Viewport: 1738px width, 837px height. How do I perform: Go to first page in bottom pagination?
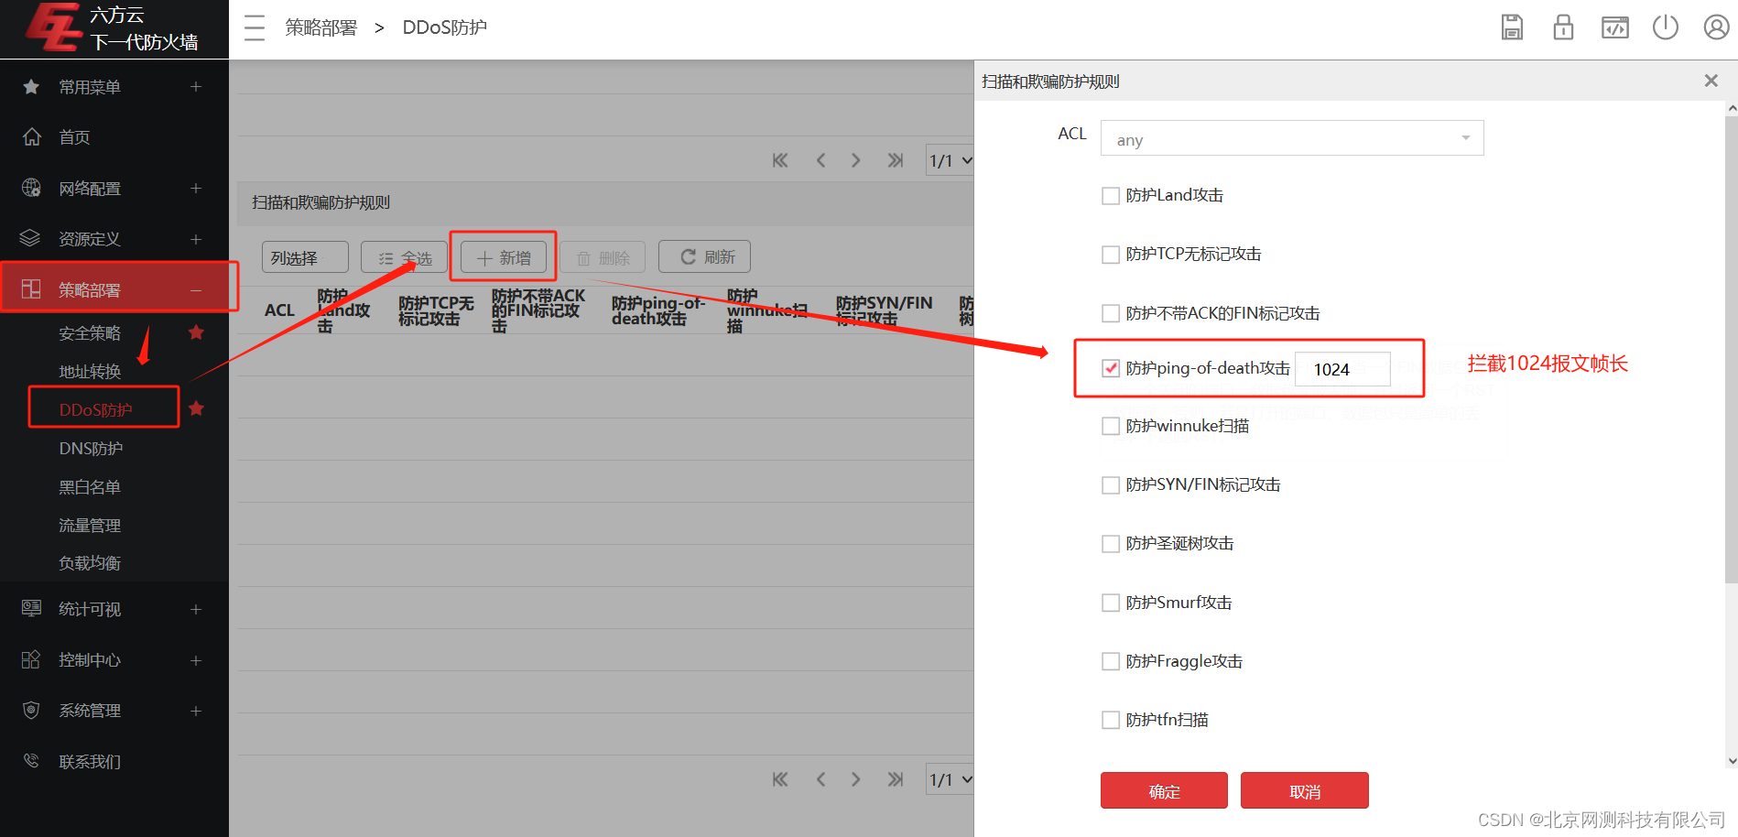(780, 779)
